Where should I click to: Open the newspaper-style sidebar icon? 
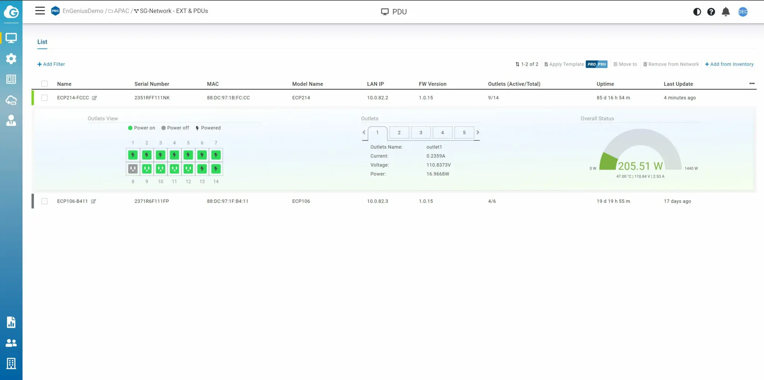point(11,79)
